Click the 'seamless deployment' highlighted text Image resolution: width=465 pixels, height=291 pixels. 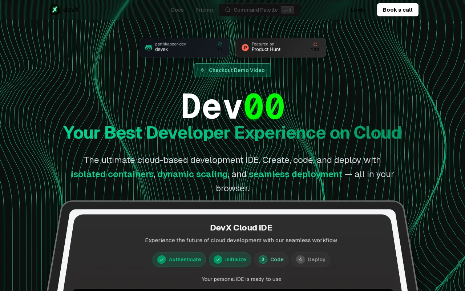(295, 174)
